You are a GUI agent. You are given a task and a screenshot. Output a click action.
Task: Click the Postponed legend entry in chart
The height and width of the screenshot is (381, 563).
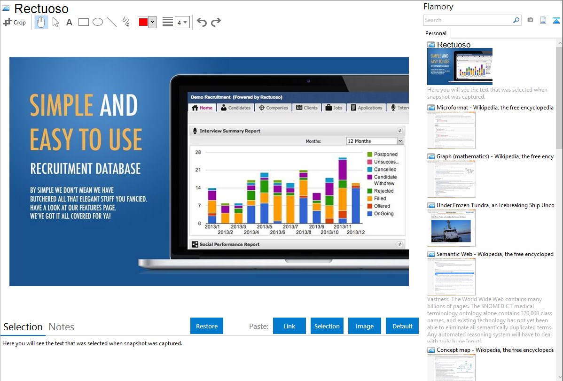383,154
